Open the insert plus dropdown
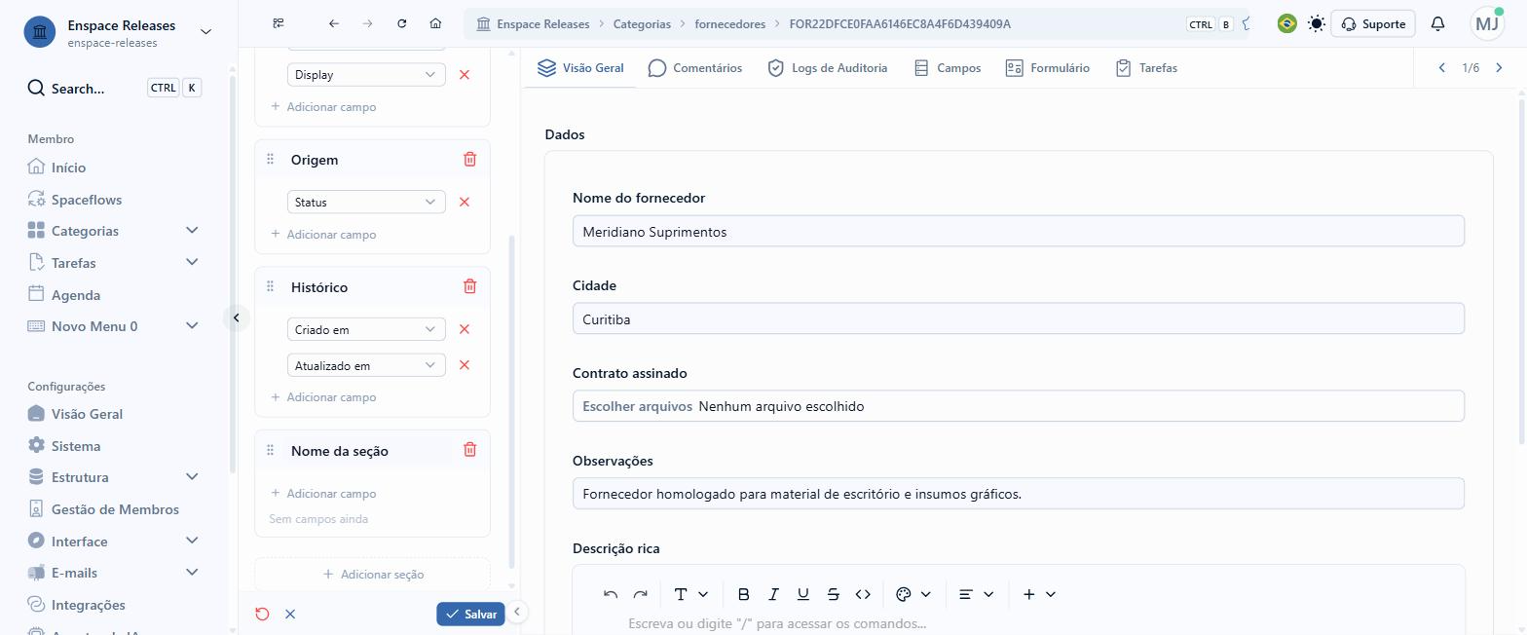 pos(1039,594)
